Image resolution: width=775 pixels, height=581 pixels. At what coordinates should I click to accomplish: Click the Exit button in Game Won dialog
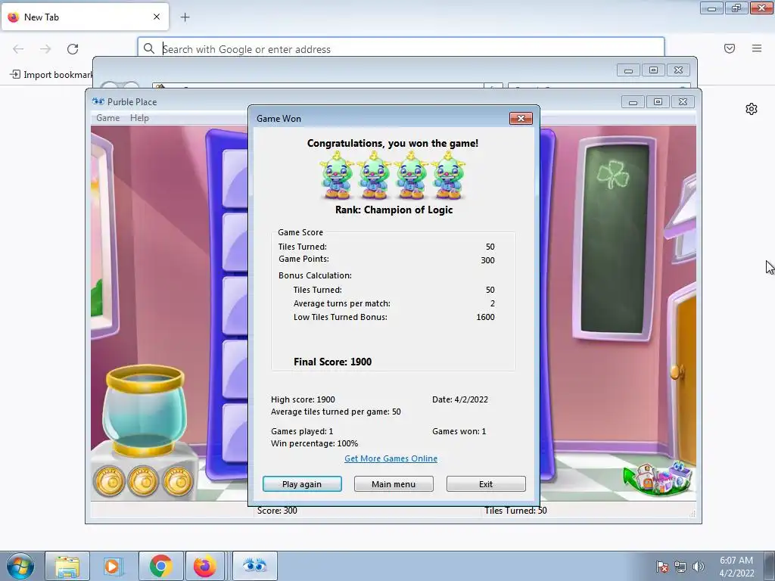pos(486,483)
